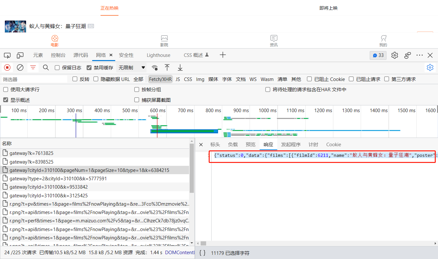This screenshot has width=438, height=259.
Task: Toggle 保留日志 checkbox
Action: tap(57, 67)
